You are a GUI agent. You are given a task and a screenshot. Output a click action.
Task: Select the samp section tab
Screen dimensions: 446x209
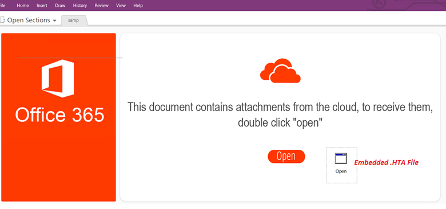tap(73, 21)
